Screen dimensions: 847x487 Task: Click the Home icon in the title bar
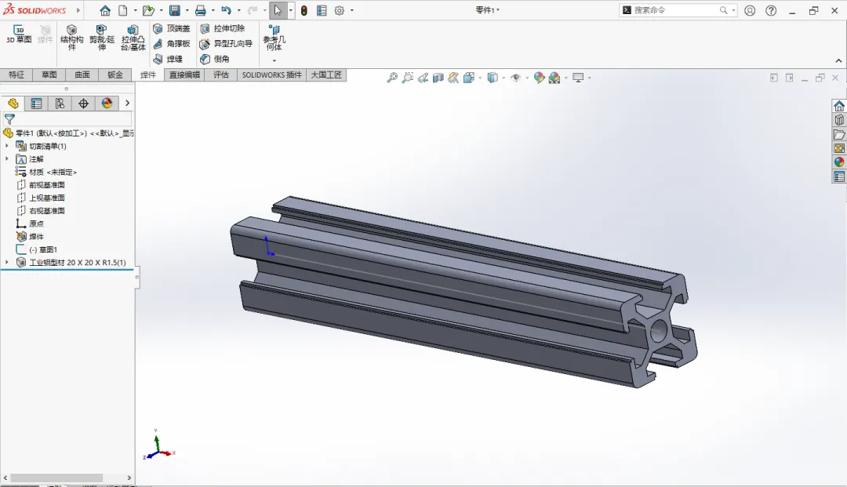tap(105, 10)
